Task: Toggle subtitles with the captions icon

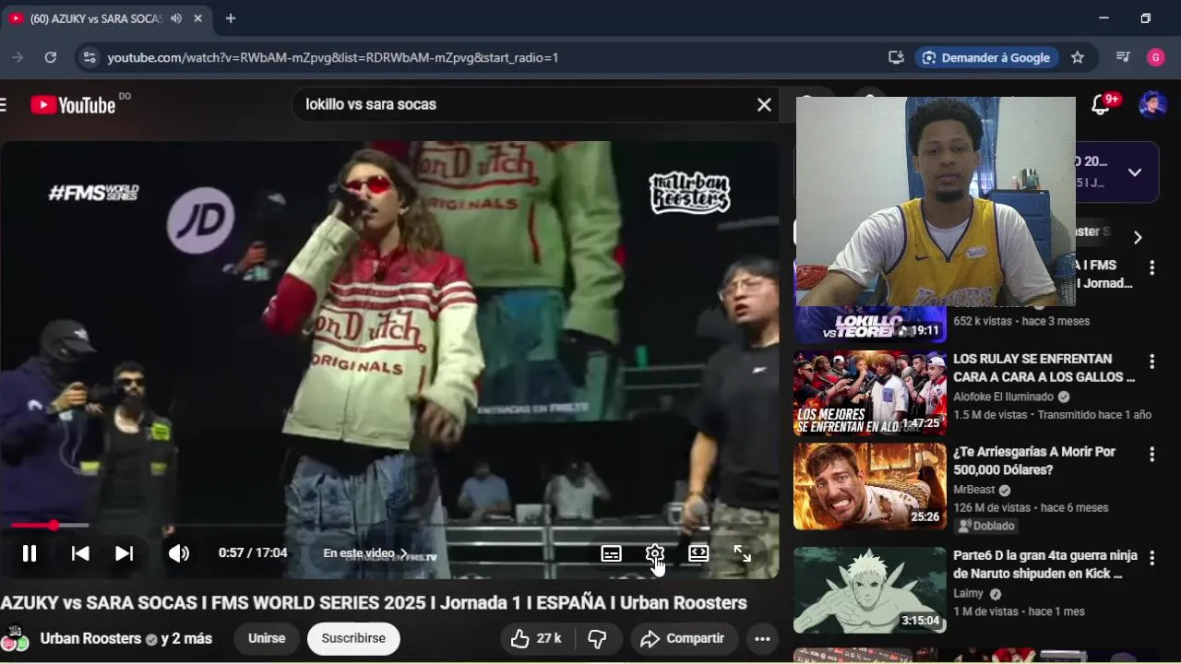Action: tap(611, 553)
